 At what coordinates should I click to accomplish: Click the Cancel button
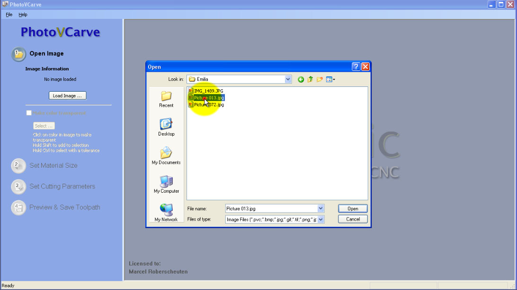(x=353, y=219)
